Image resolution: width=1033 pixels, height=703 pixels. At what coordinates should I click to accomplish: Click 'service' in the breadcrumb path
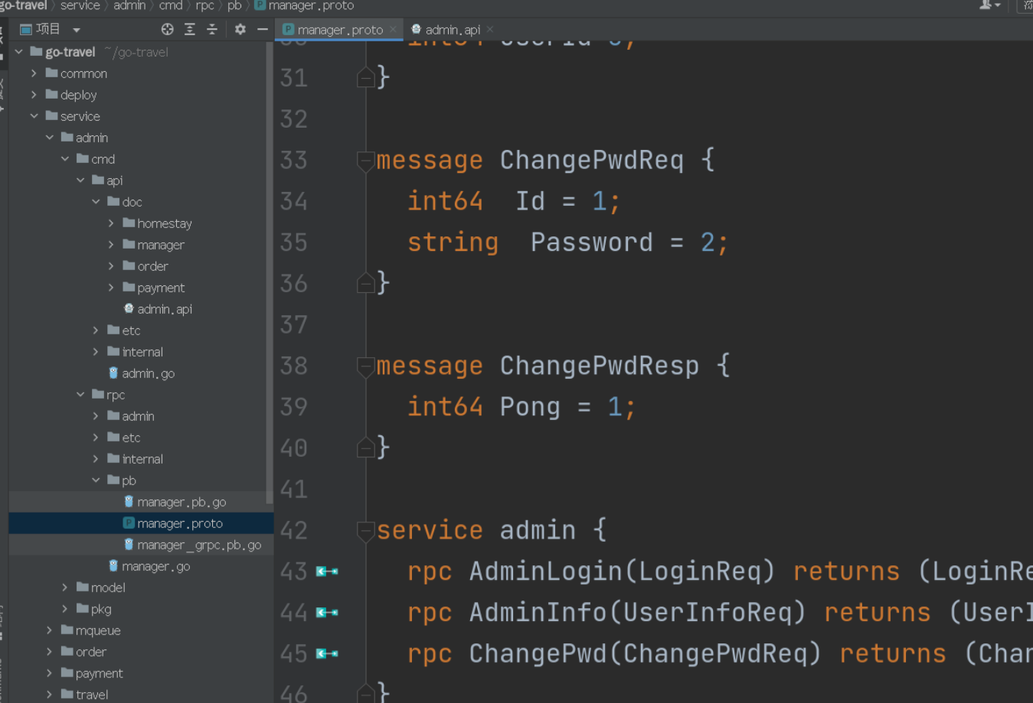click(80, 5)
